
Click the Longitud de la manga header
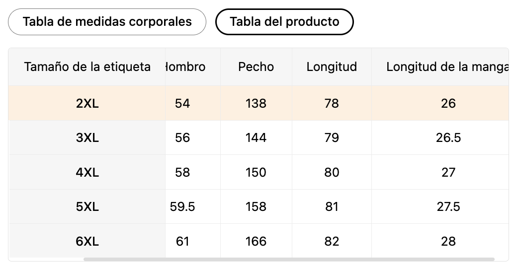[447, 66]
